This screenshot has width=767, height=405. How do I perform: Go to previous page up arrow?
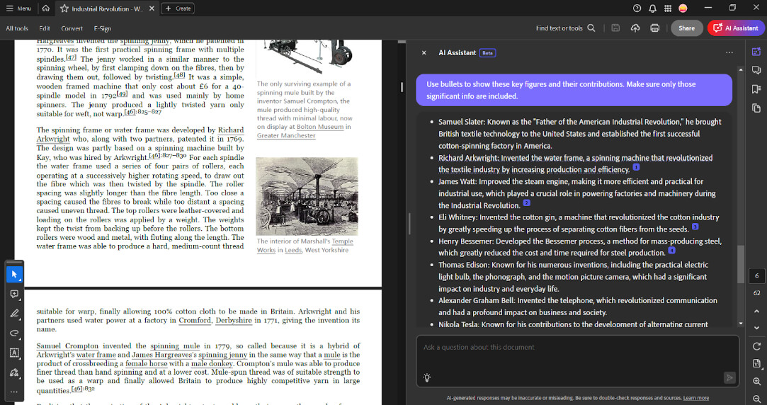point(756,311)
